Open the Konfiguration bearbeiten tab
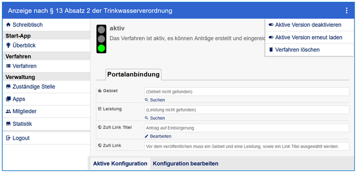 (185, 163)
